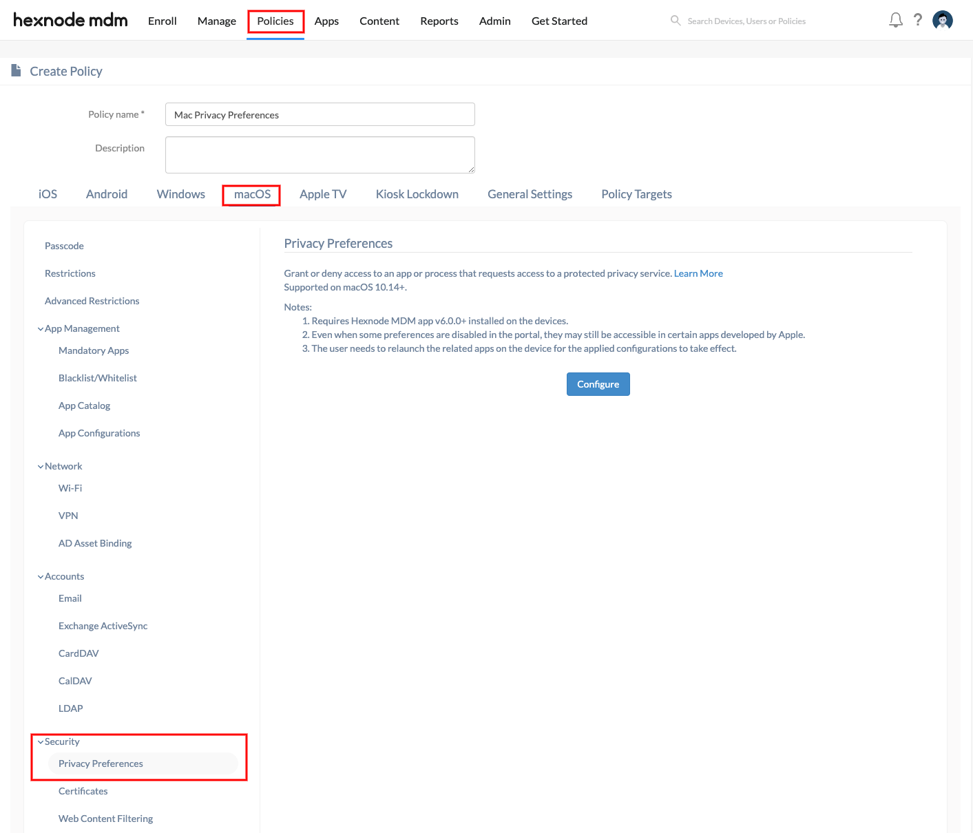Open the Policies menu

275,21
